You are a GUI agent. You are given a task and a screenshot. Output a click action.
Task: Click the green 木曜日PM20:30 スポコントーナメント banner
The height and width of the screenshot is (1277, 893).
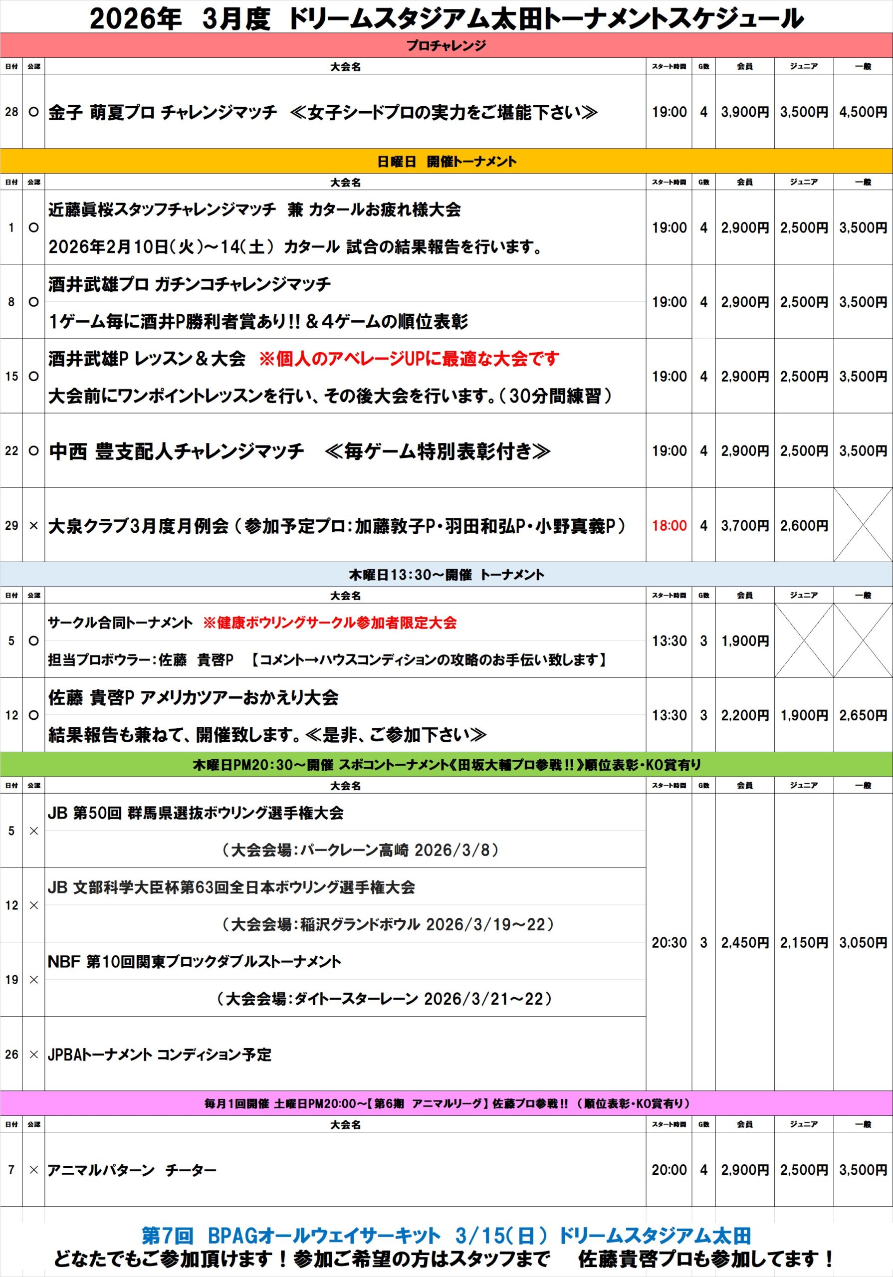click(446, 765)
